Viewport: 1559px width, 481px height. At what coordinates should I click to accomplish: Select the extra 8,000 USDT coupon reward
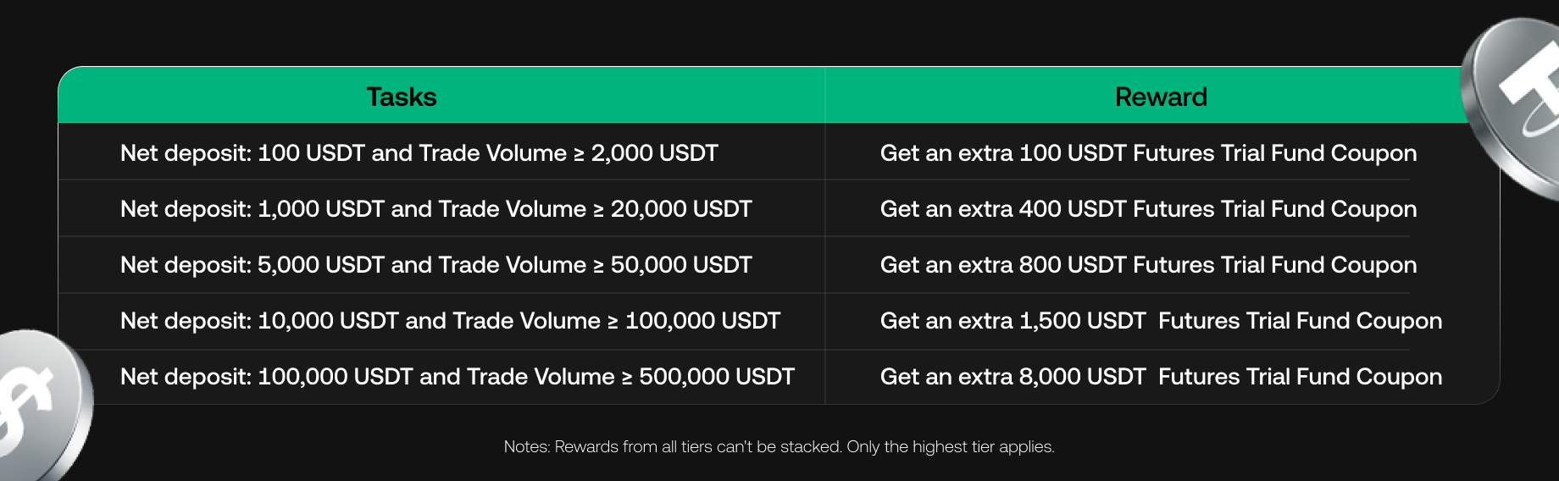[1161, 377]
